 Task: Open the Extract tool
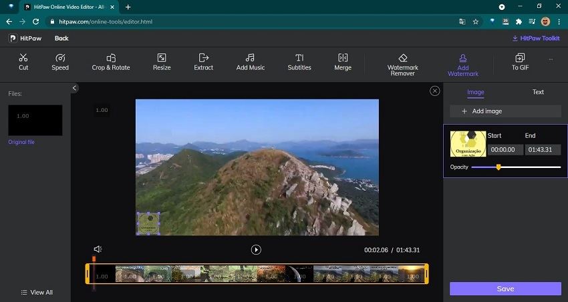click(204, 62)
